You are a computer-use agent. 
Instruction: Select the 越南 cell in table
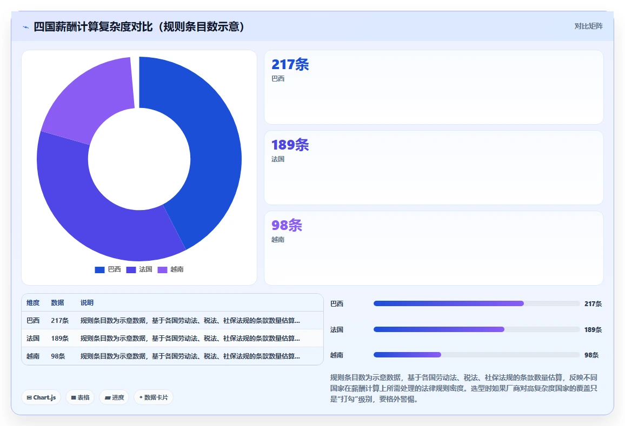click(33, 356)
